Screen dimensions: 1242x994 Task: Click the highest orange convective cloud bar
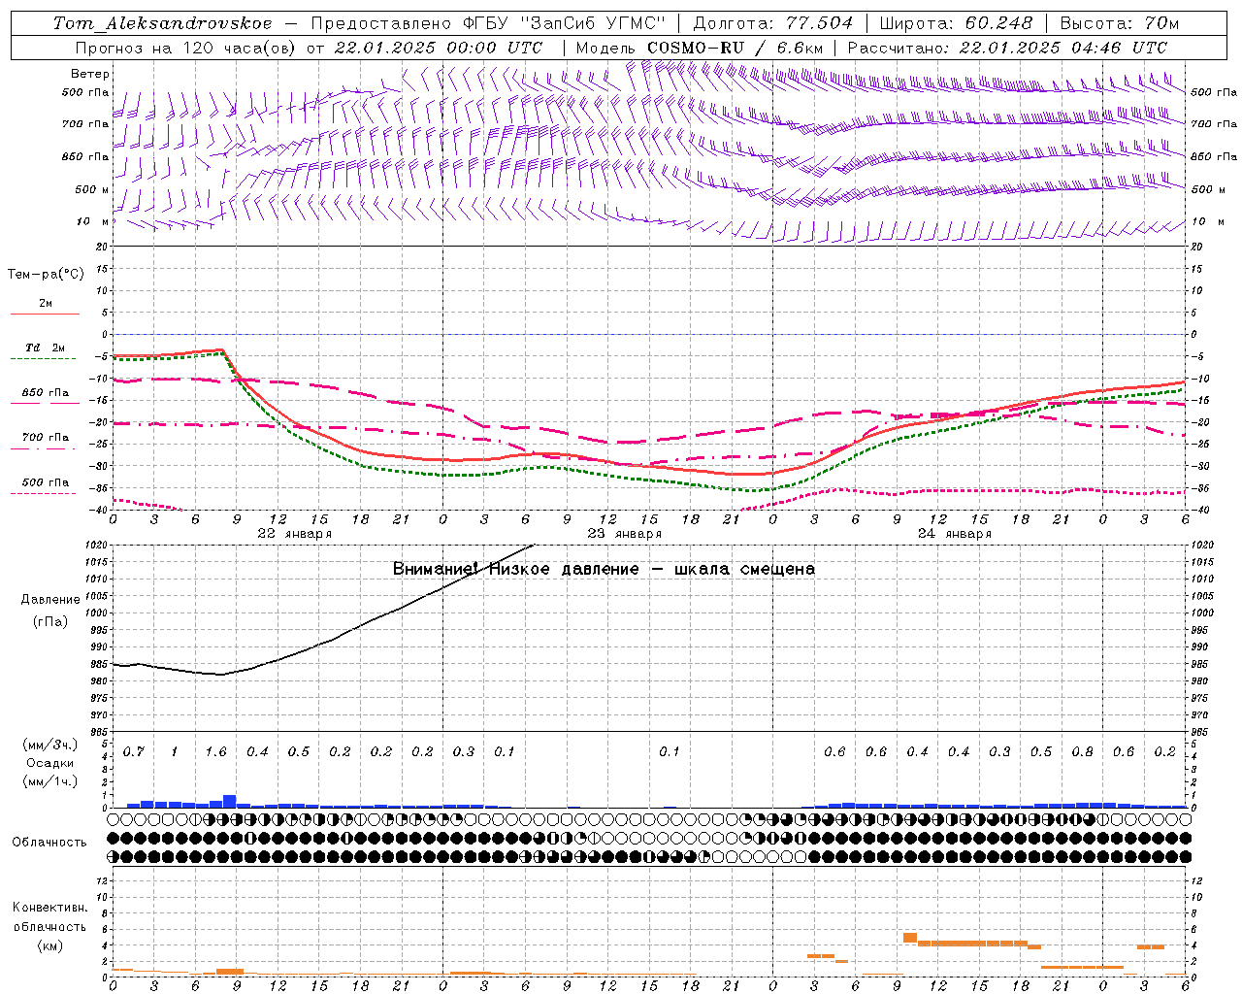tap(910, 938)
